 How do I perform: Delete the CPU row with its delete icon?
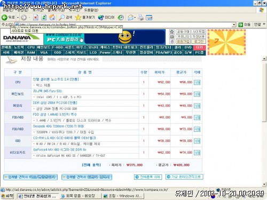click(x=197, y=82)
